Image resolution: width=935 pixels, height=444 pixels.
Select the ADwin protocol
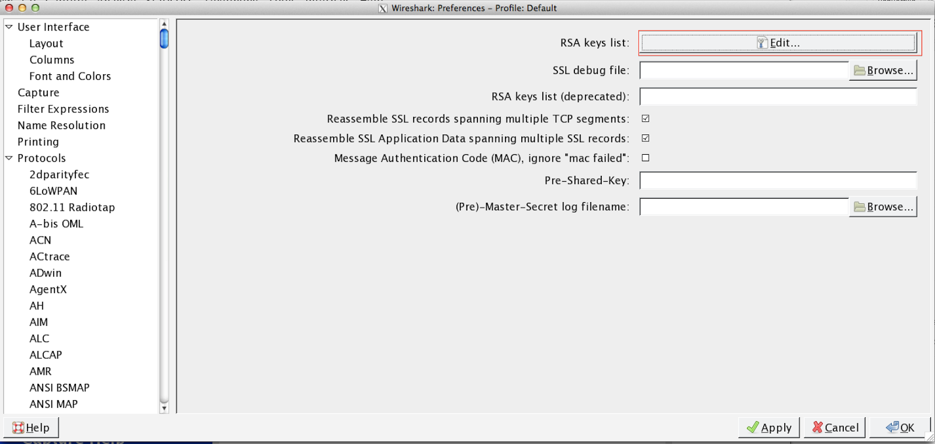click(46, 272)
